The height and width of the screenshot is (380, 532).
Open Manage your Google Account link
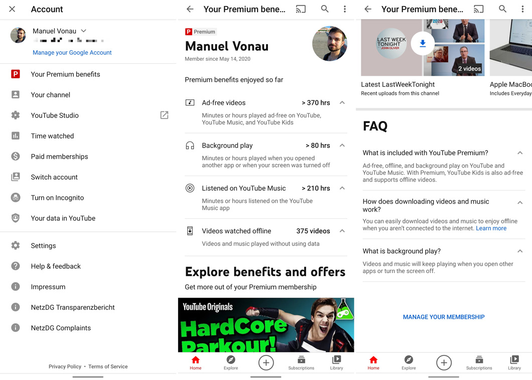click(72, 53)
